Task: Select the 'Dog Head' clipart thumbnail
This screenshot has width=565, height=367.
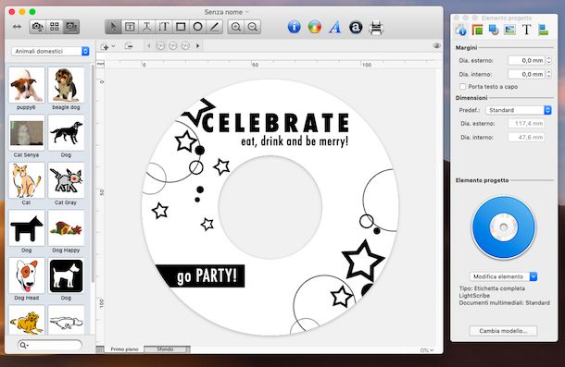Action: [26, 275]
